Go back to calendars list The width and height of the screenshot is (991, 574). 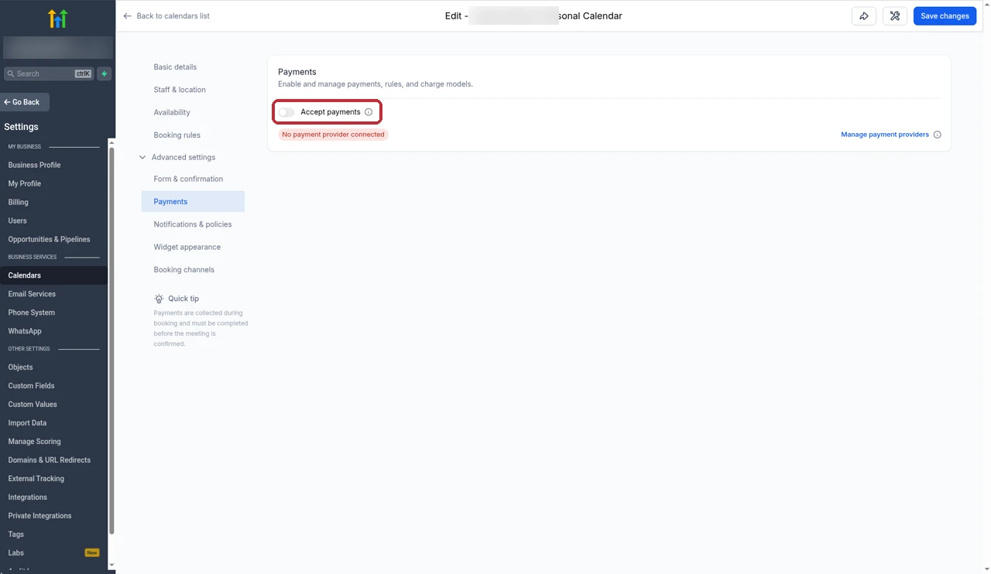pos(166,16)
